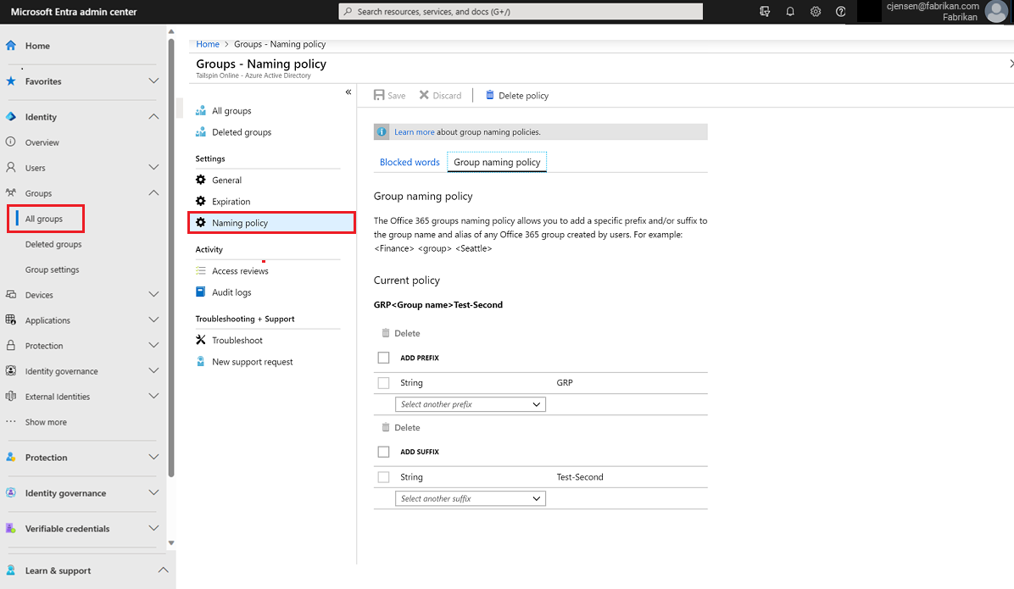The height and width of the screenshot is (589, 1014).
Task: Switch to the Blocked words tab
Action: (x=409, y=161)
